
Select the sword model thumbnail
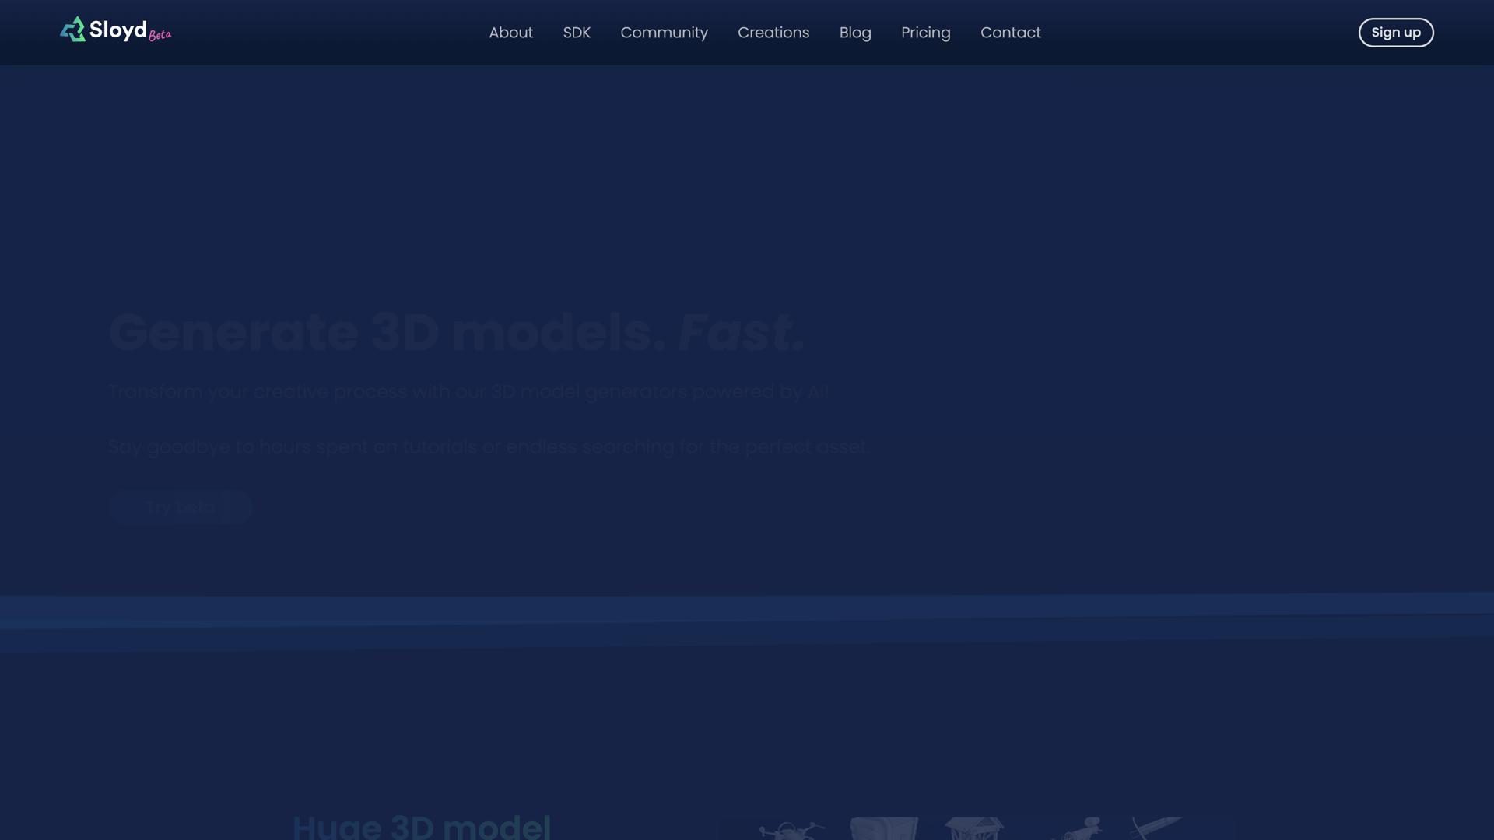pos(1156,827)
